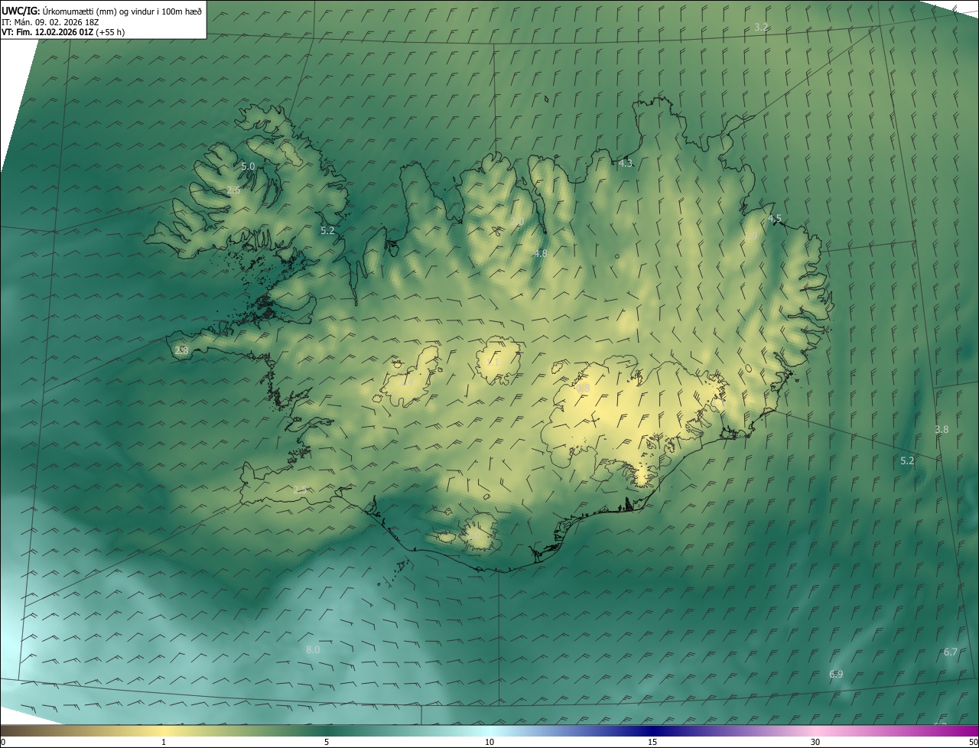
Task: Click the colour bar label 15
Action: click(x=652, y=742)
